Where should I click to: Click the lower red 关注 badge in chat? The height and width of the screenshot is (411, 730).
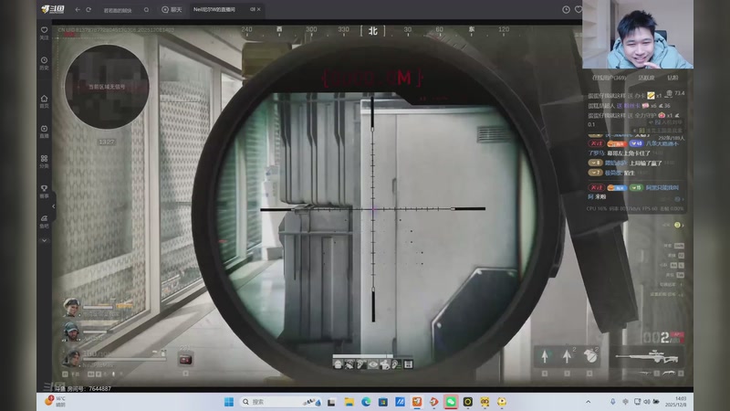pos(597,188)
